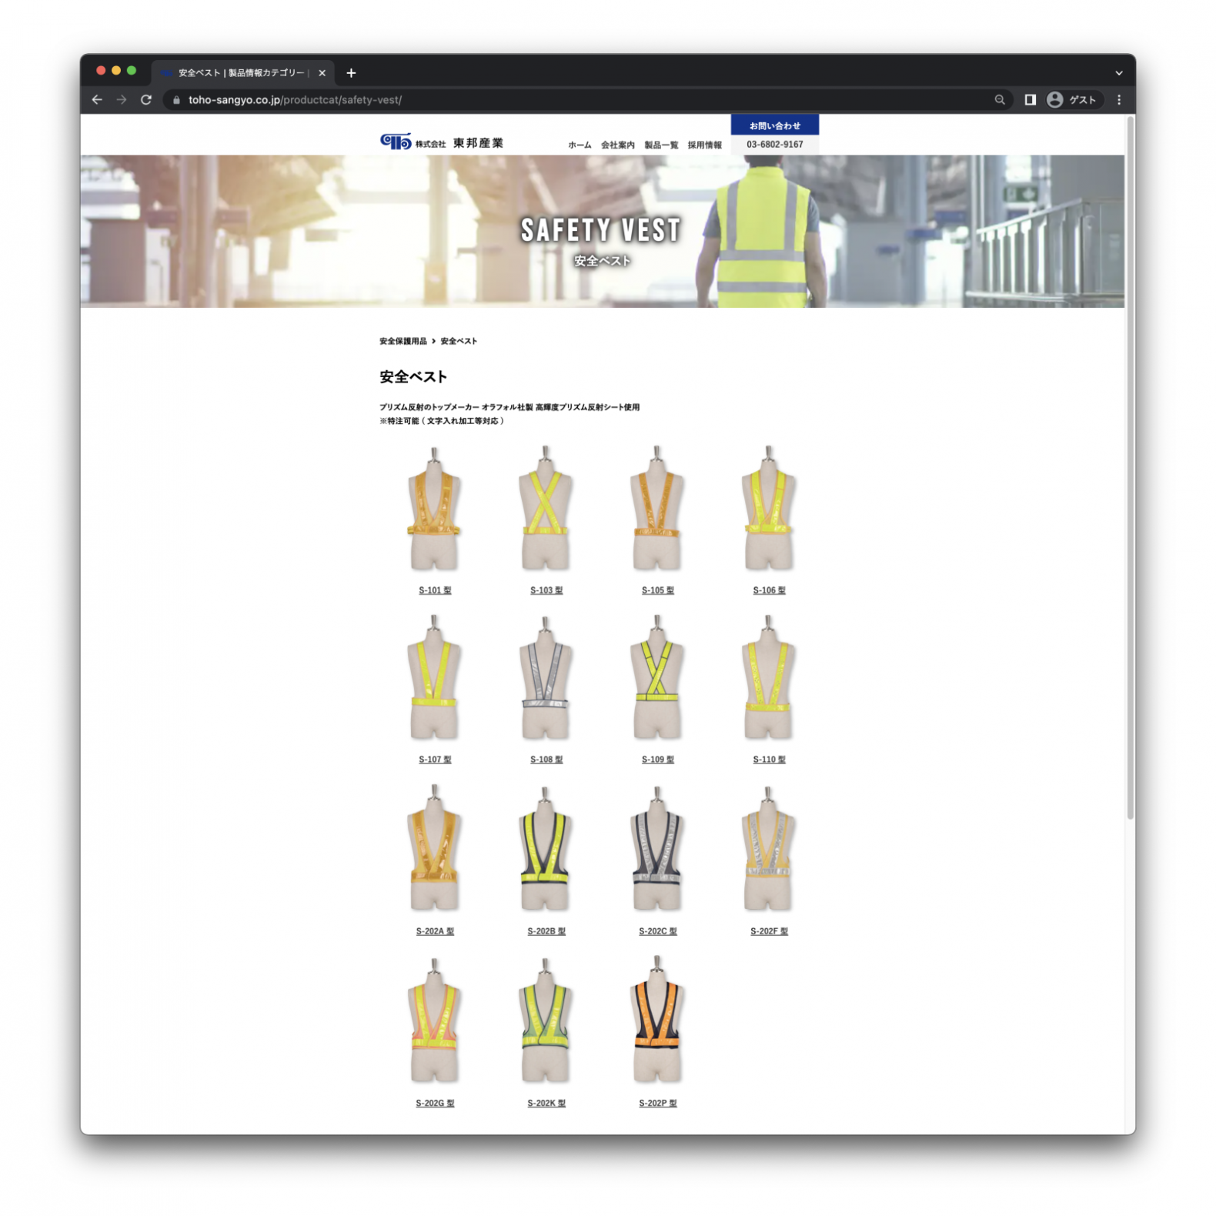The width and height of the screenshot is (1216, 1216).
Task: Click the Toho Sangyo company logo
Action: tap(442, 142)
